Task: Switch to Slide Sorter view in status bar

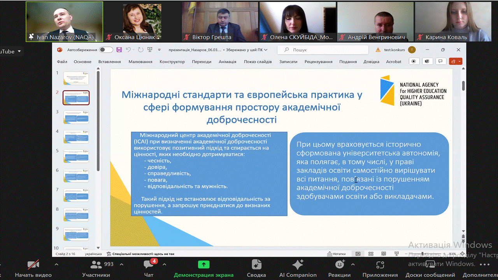Action: tap(371, 254)
